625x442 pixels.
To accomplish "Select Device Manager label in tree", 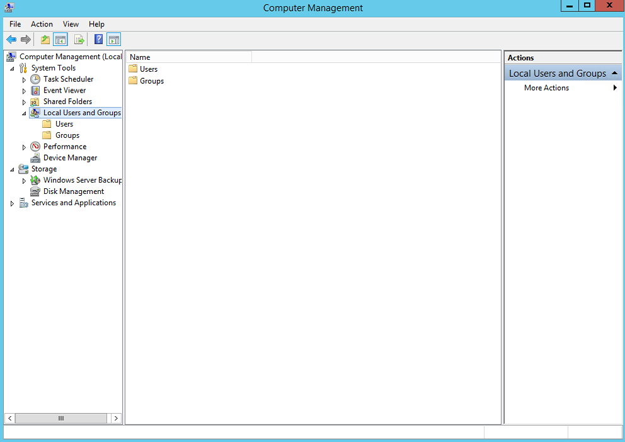I will tap(70, 157).
